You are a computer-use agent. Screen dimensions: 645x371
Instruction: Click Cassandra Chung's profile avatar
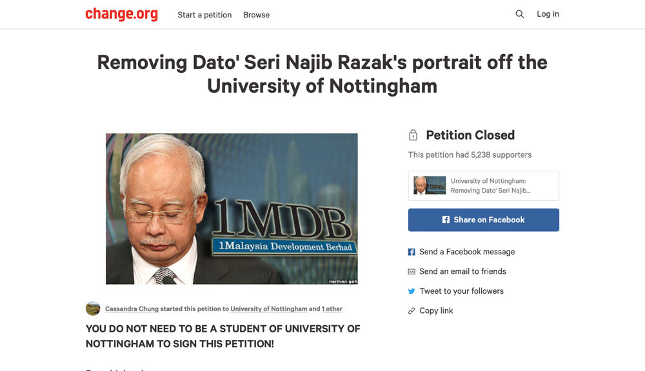[x=93, y=309]
